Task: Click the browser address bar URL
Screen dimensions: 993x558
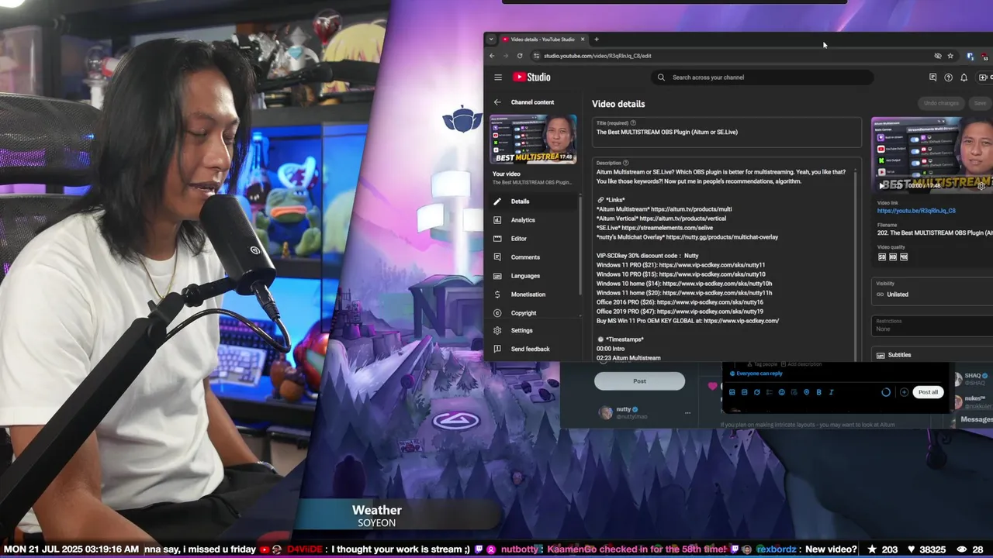Action: coord(597,56)
